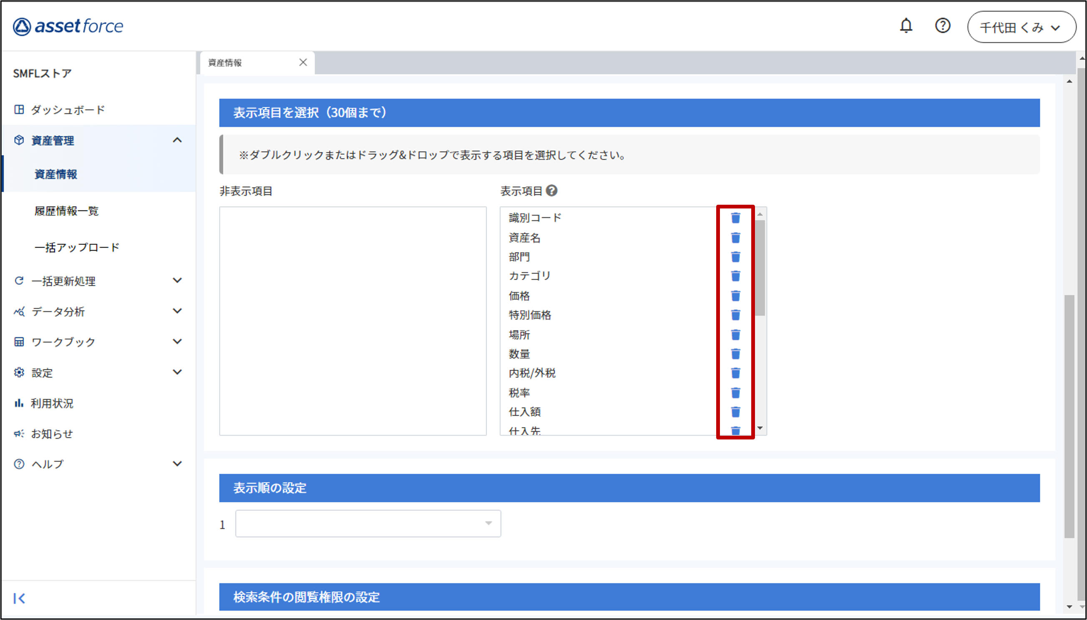Remove カテゴリ using its trash icon

point(735,276)
